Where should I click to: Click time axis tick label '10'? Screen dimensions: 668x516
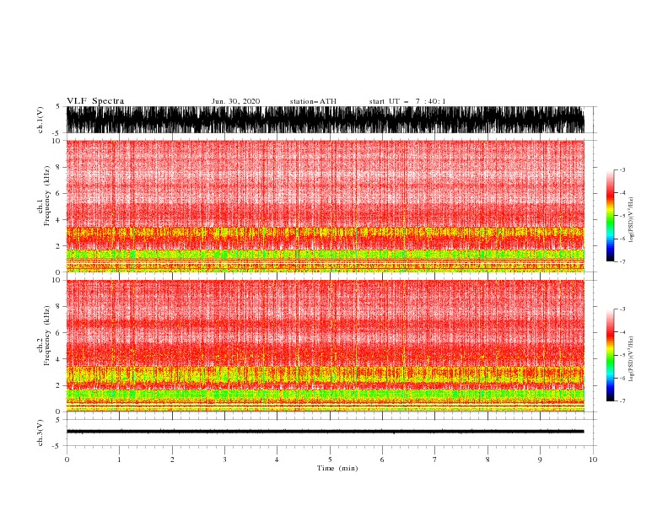pyautogui.click(x=593, y=460)
